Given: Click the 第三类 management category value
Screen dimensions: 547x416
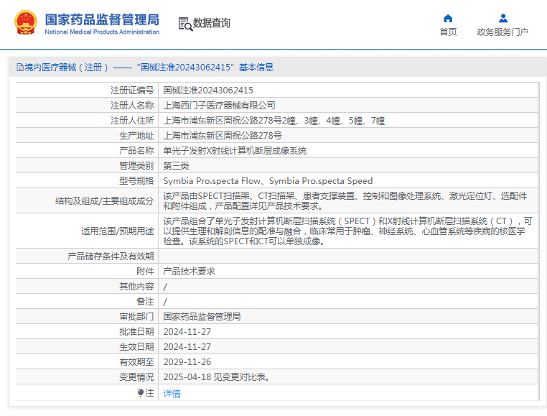Looking at the screenshot, I should coord(176,165).
